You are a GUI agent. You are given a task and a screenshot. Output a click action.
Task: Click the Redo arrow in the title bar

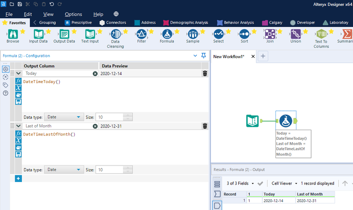pos(60,4)
